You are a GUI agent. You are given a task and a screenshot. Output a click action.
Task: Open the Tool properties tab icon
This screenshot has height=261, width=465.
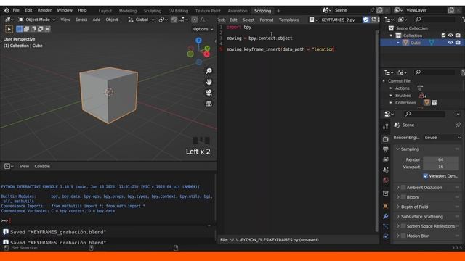click(x=386, y=127)
